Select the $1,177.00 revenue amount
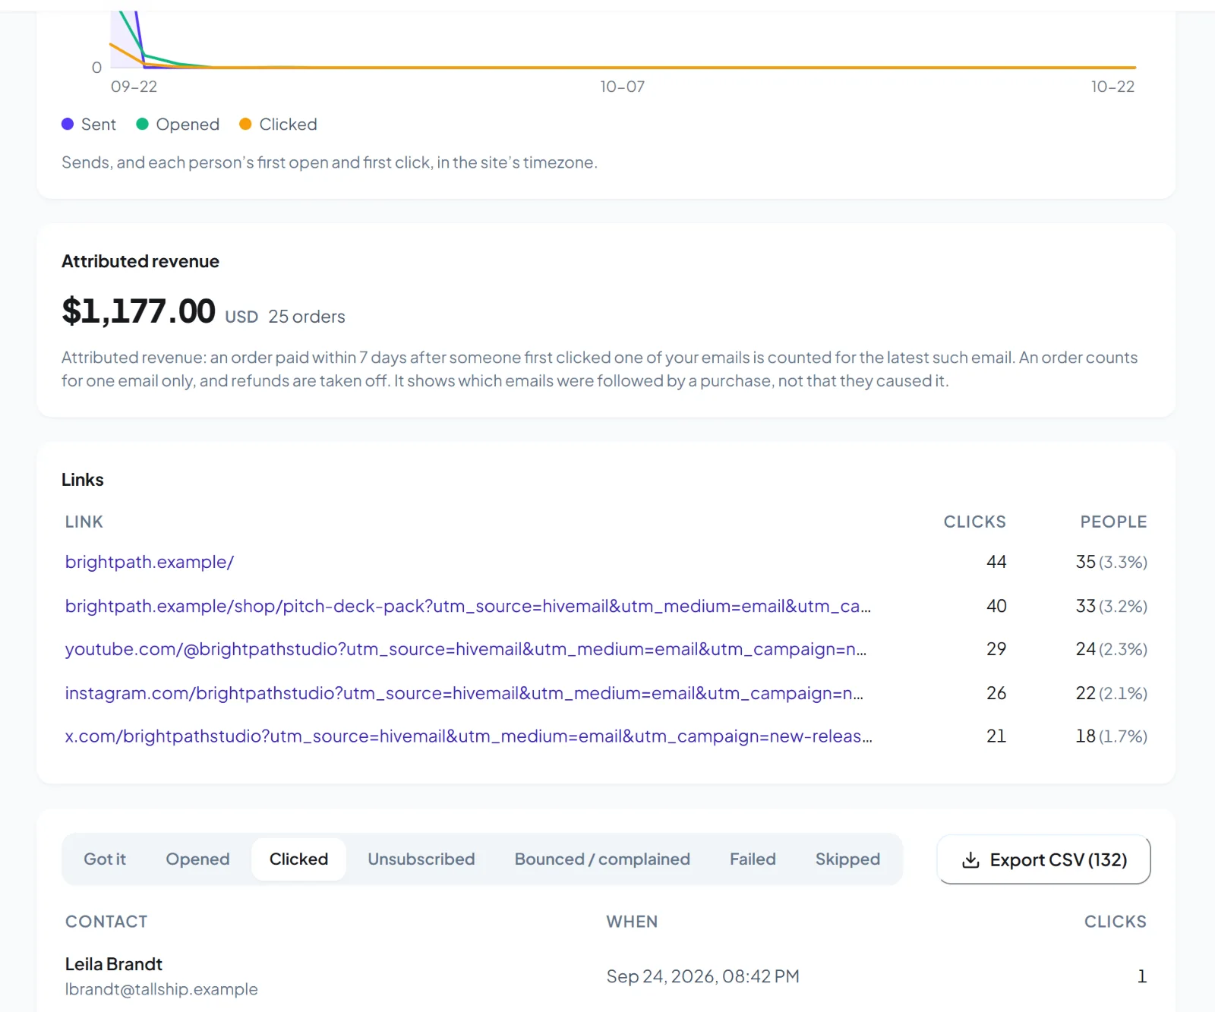Viewport: 1215px width, 1012px height. (x=138, y=311)
